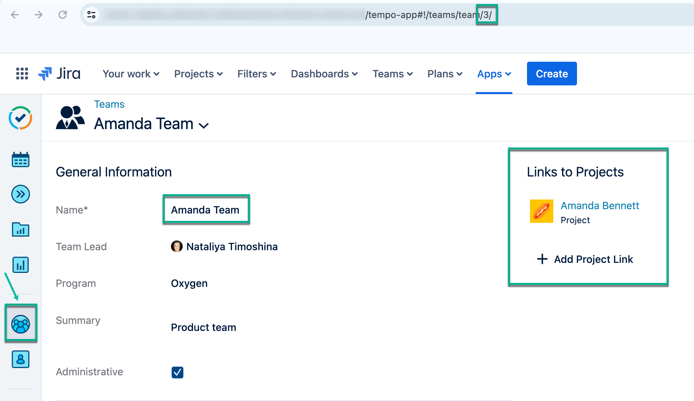Open the folder with chart reports icon
Screen dimensions: 694x401
click(20, 230)
